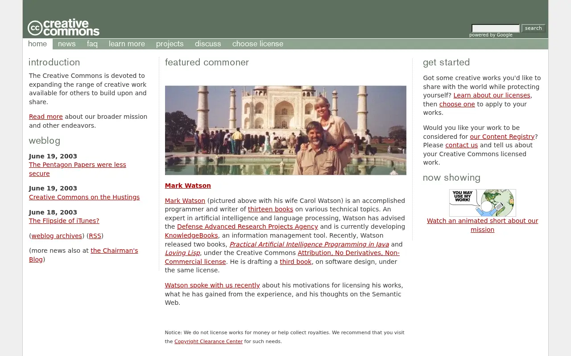Open the Loving Lisp book link
Viewport: 571px width, 356px height.
pyautogui.click(x=182, y=253)
